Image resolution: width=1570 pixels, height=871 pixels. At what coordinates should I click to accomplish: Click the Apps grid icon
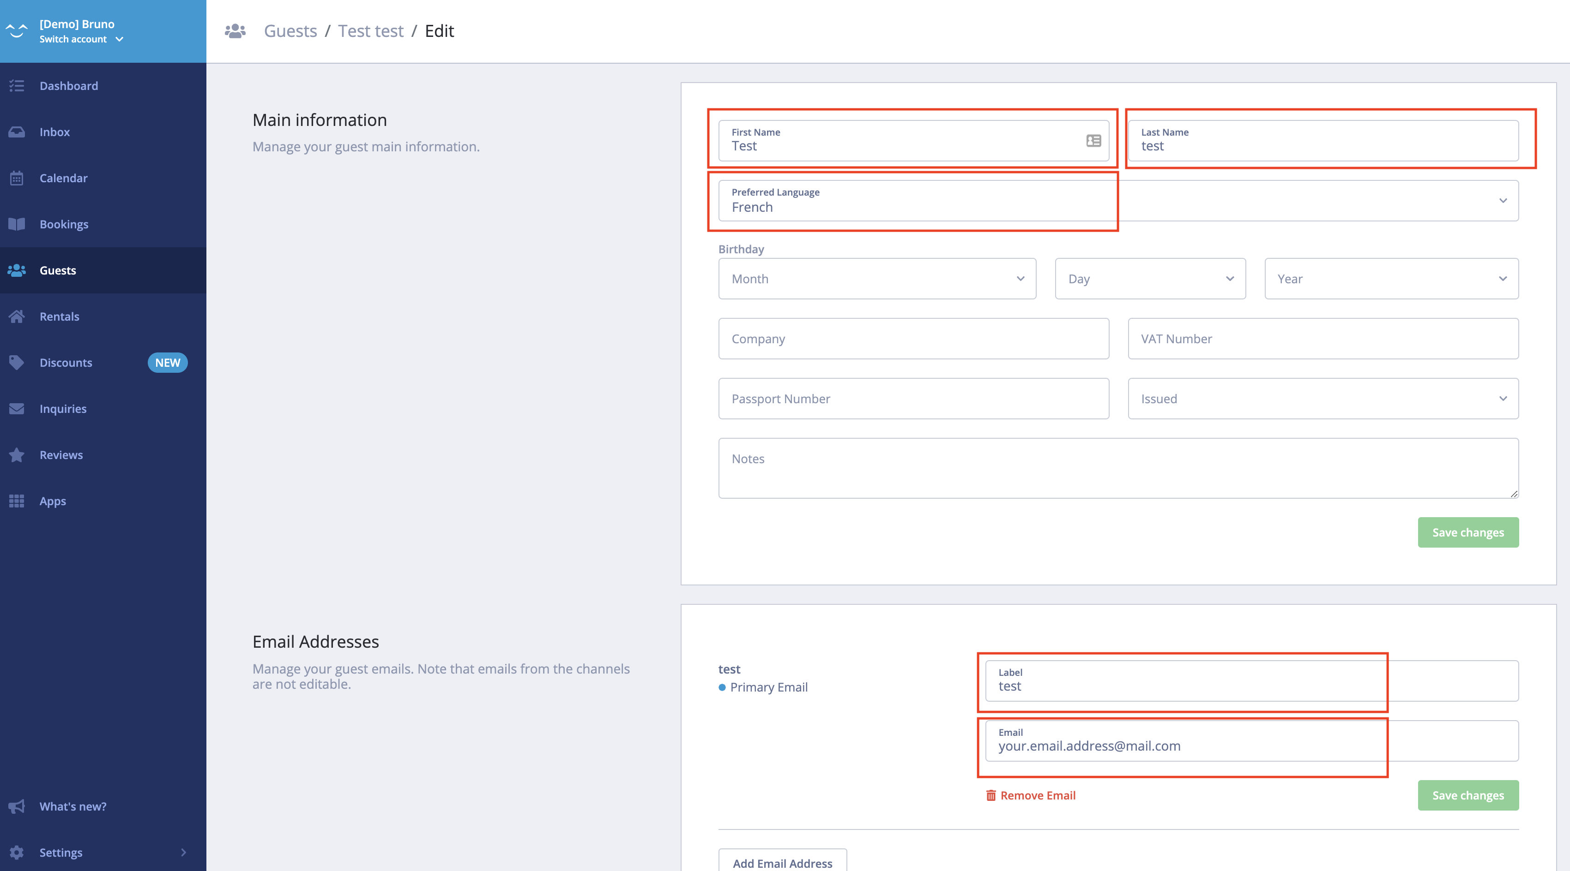point(17,501)
